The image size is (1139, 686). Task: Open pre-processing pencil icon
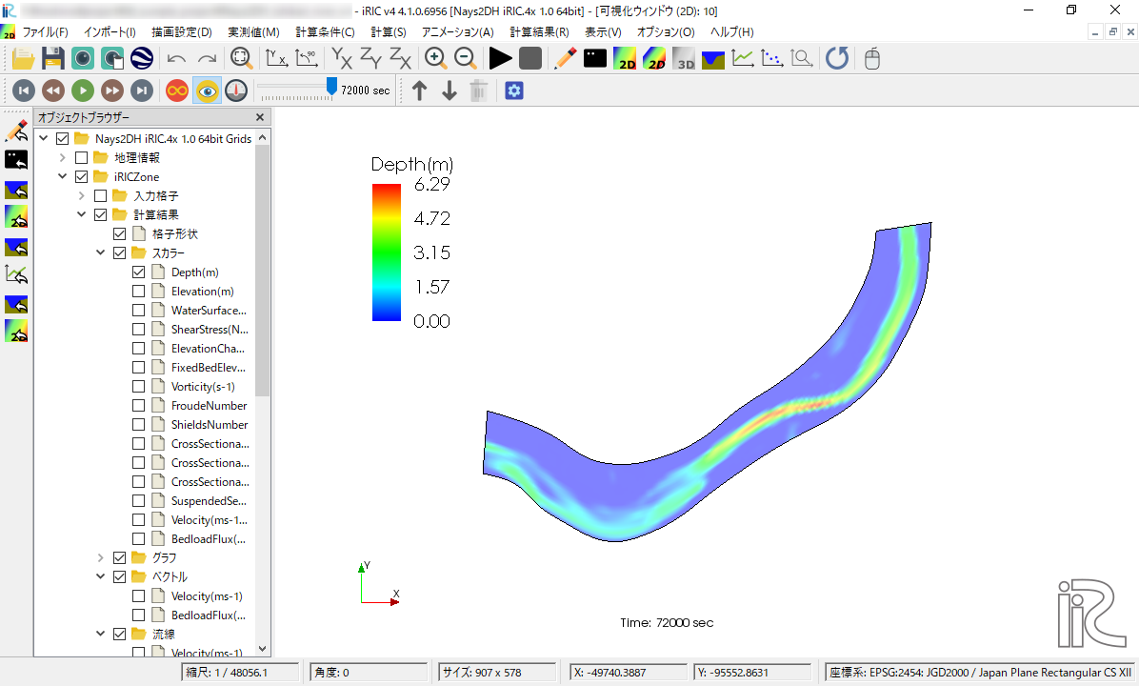point(565,58)
